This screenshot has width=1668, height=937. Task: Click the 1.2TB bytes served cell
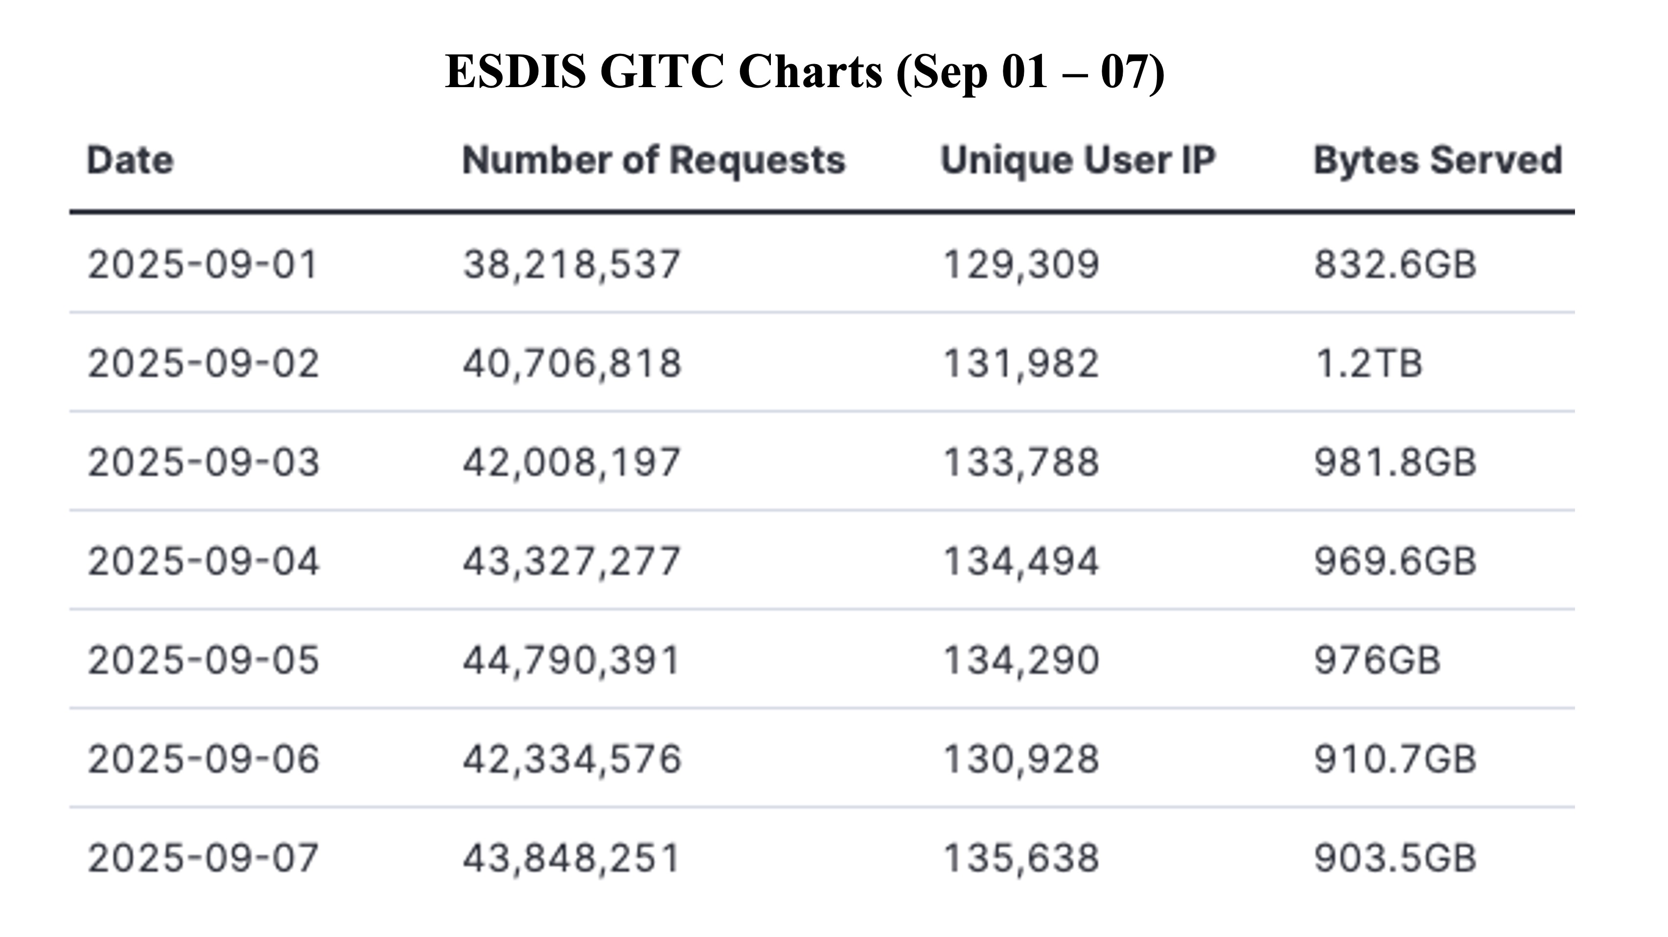point(1368,363)
